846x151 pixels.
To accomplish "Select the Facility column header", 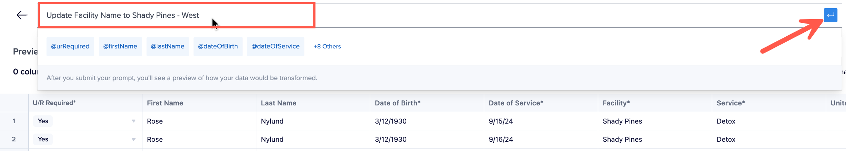I will tap(655, 103).
